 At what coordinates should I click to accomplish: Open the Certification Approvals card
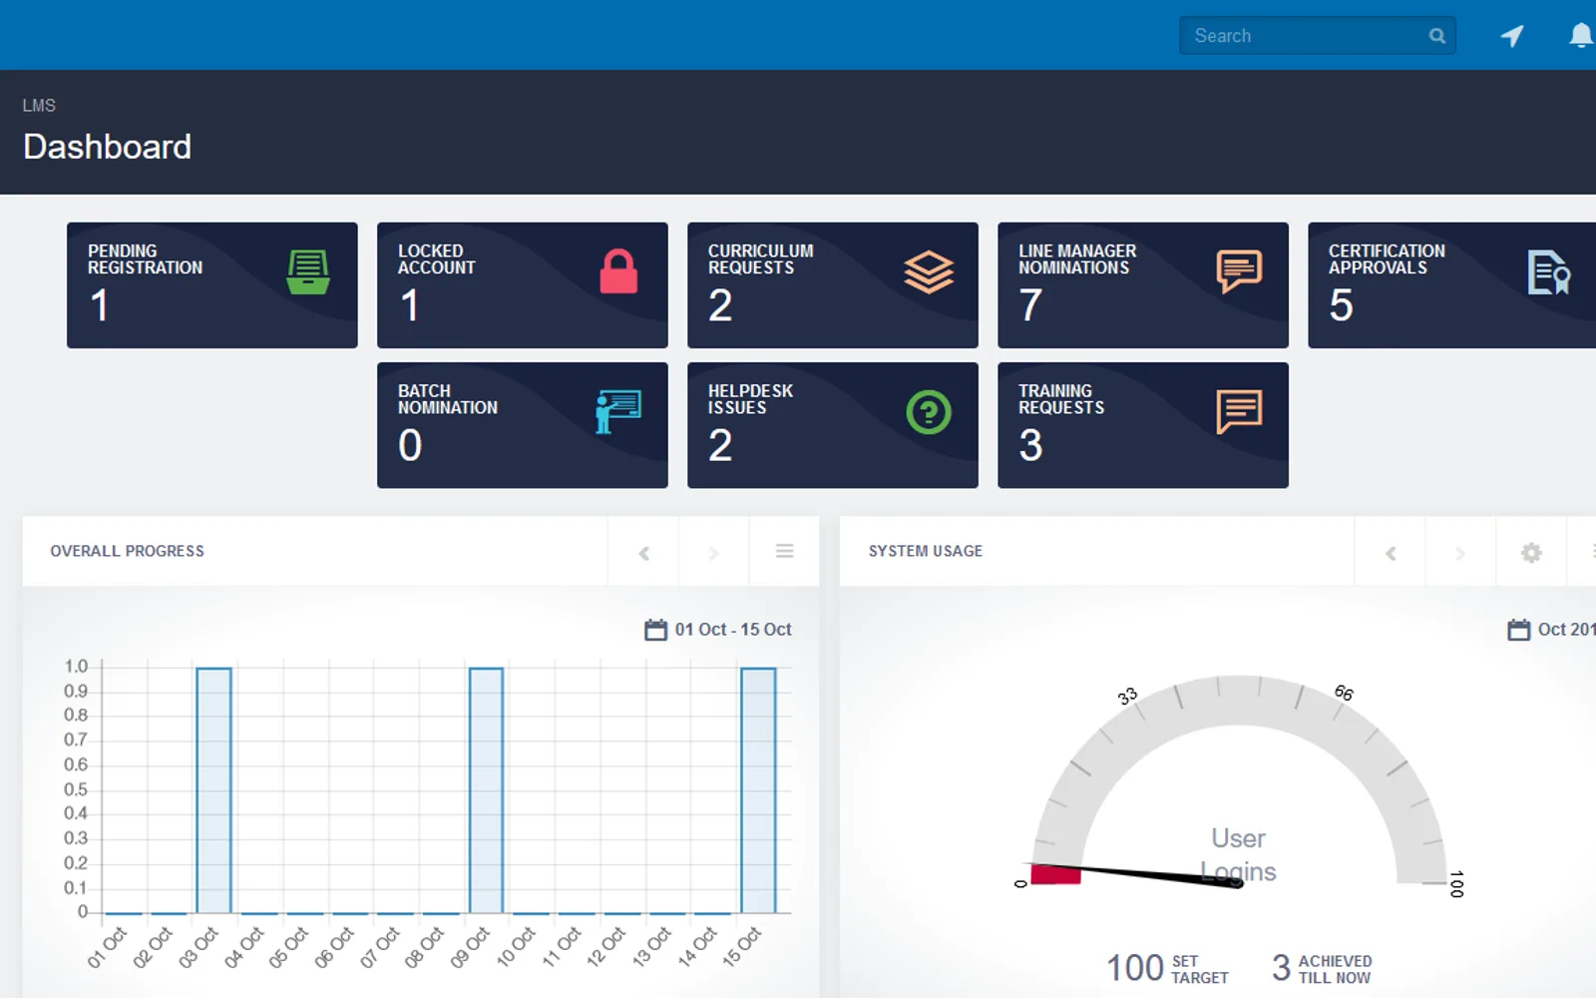(x=1452, y=285)
